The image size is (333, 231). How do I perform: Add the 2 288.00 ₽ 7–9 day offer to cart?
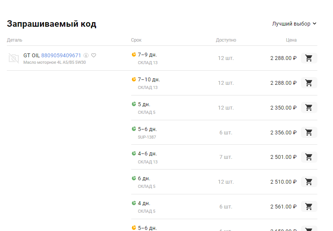click(x=309, y=58)
